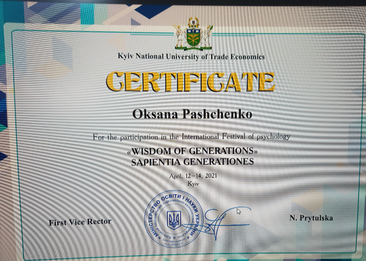Click the golden CERTIFICATE heading
Screen dimensions: 366x261
[x=190, y=81]
